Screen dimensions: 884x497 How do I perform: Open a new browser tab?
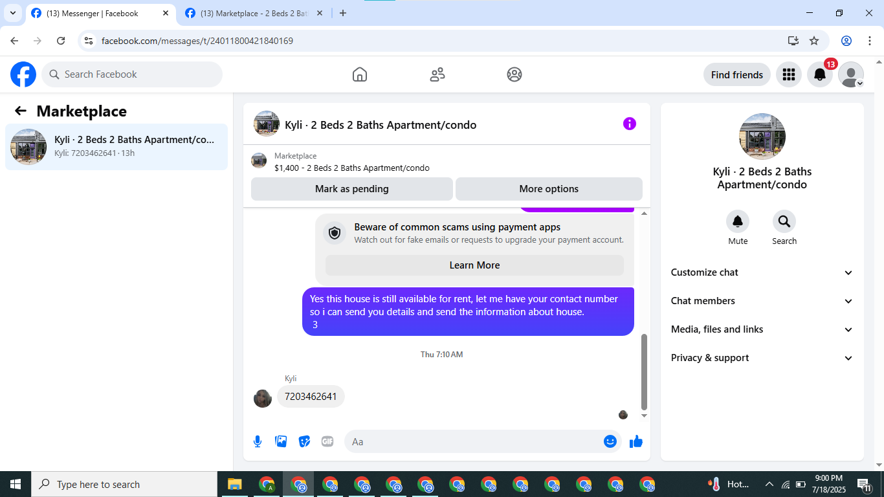(x=343, y=13)
